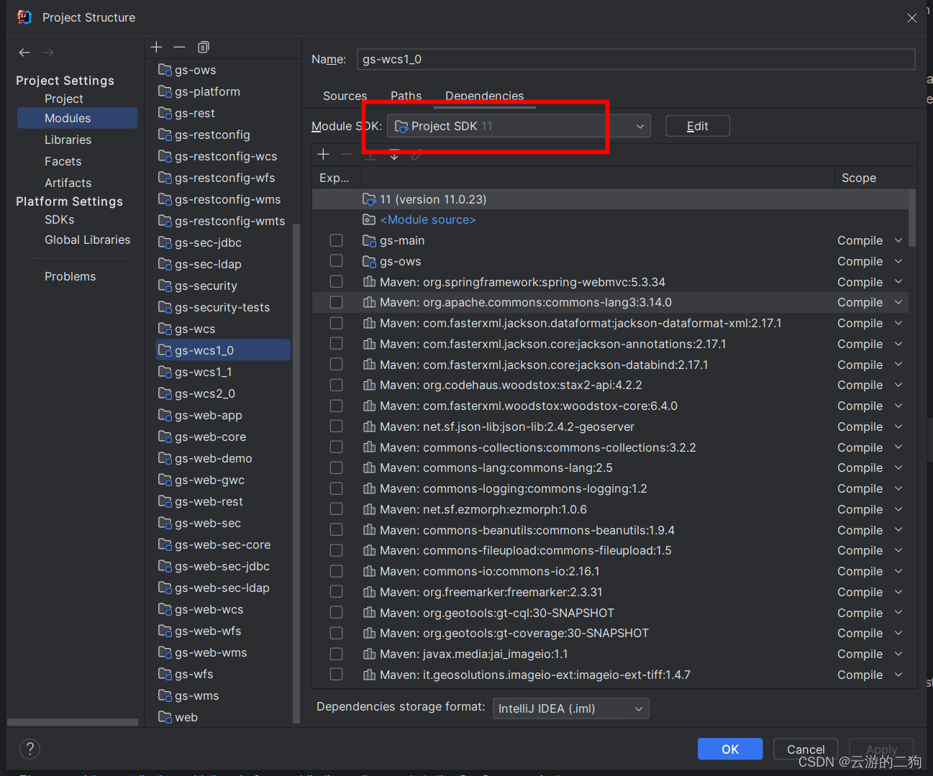933x776 pixels.
Task: Open help with the question mark icon
Action: coord(30,749)
